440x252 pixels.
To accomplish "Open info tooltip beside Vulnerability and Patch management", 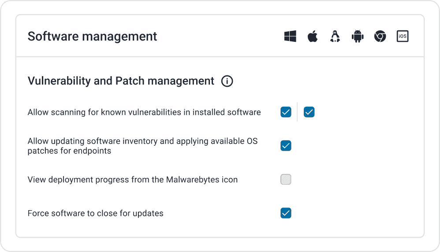I will tap(227, 81).
